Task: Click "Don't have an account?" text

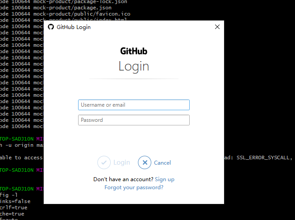Action: (x=124, y=179)
